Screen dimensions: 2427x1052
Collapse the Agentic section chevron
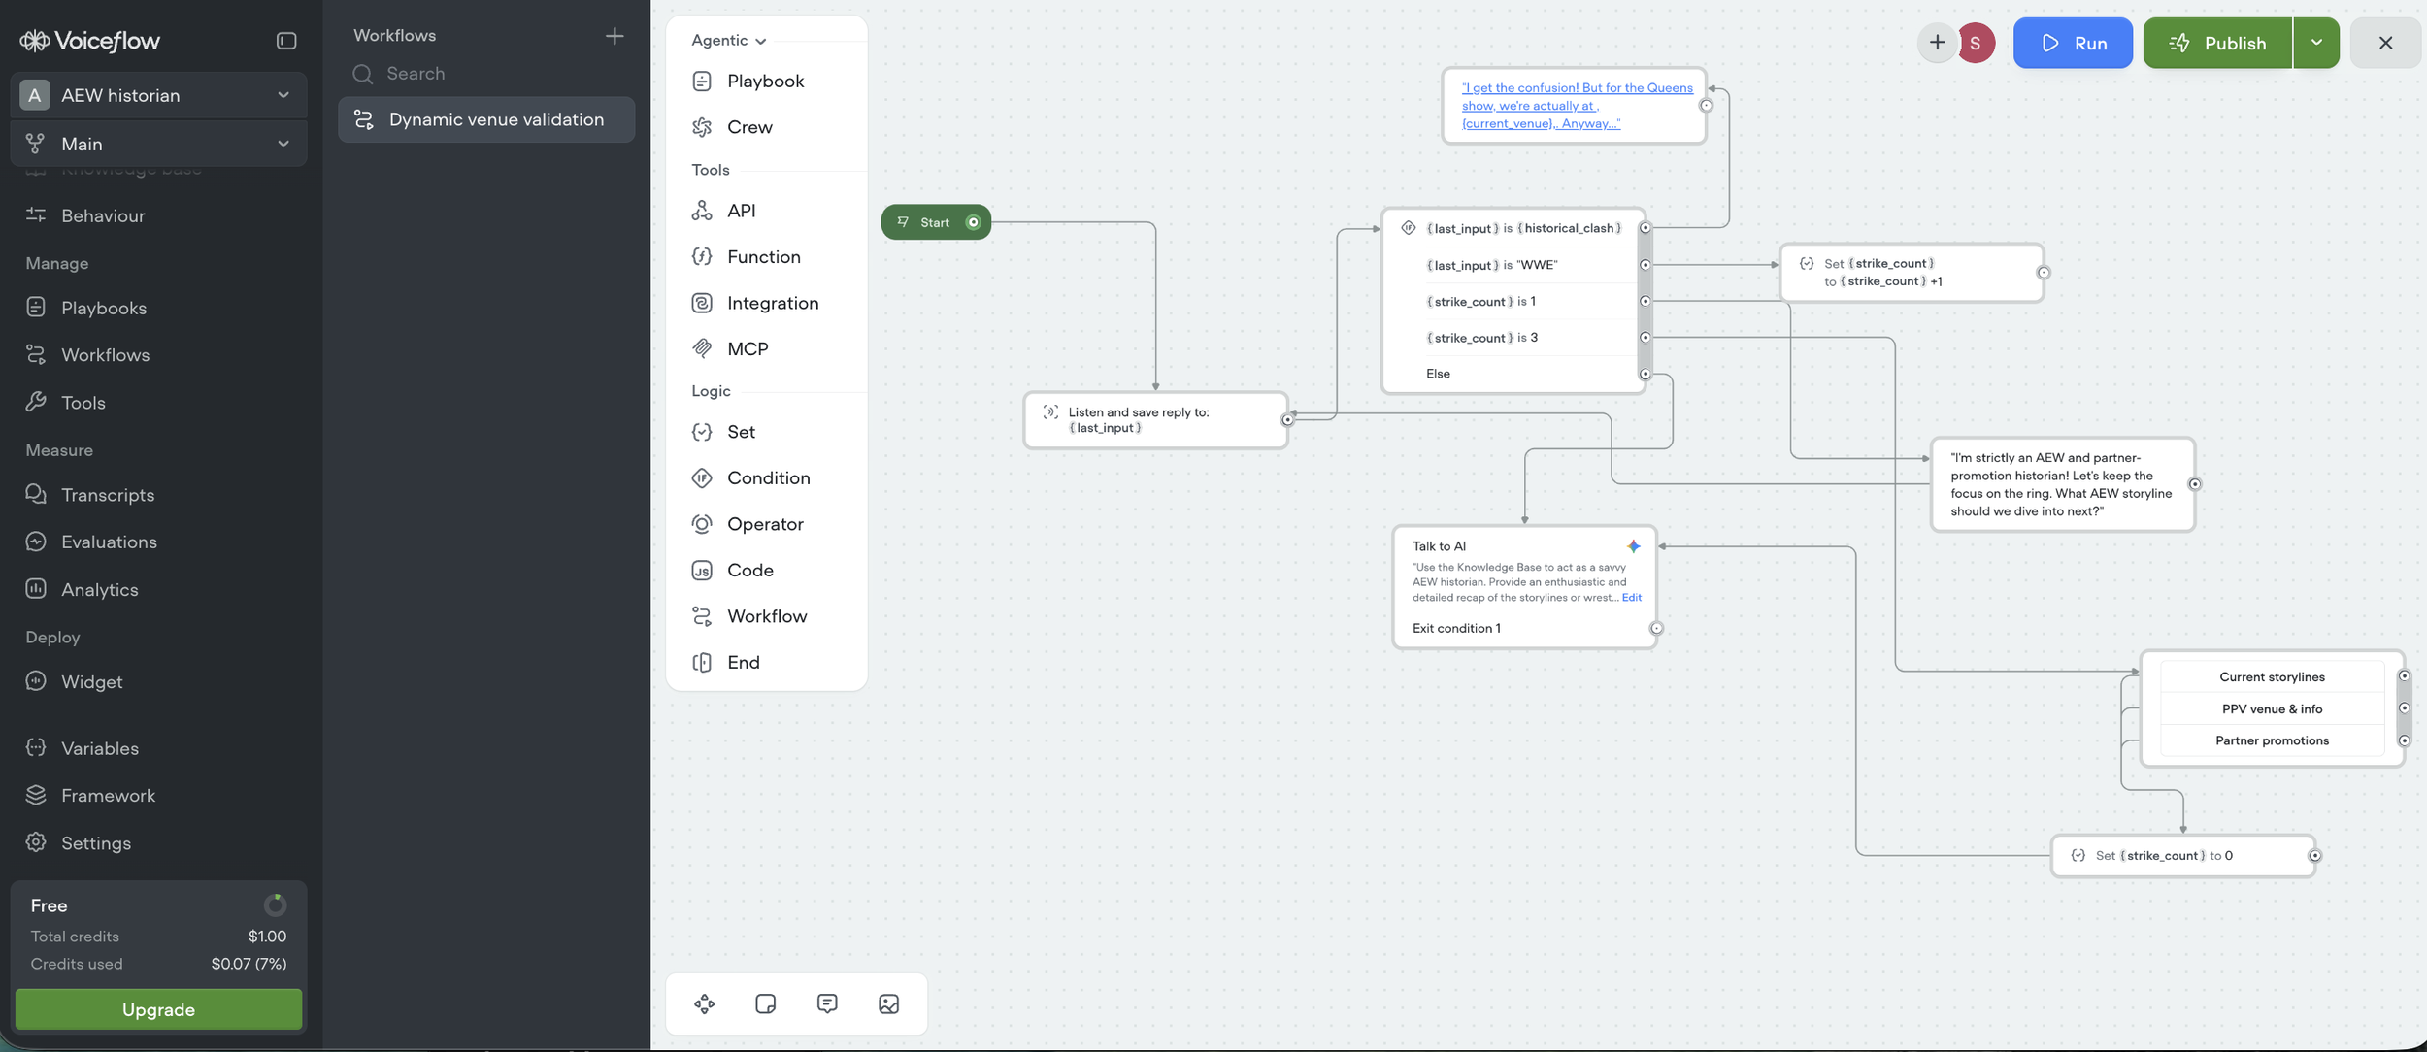(x=760, y=41)
